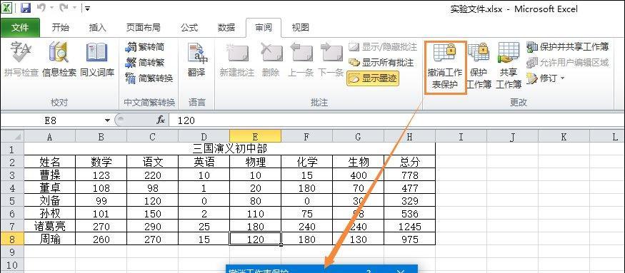Toggle 显示所有批注 show all comments
625x273 pixels.
click(381, 63)
